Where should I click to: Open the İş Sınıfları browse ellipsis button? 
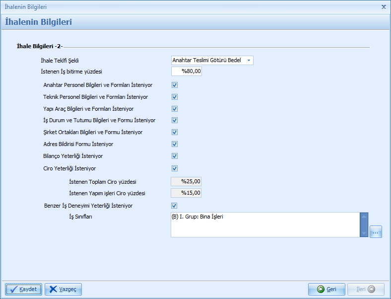click(376, 232)
